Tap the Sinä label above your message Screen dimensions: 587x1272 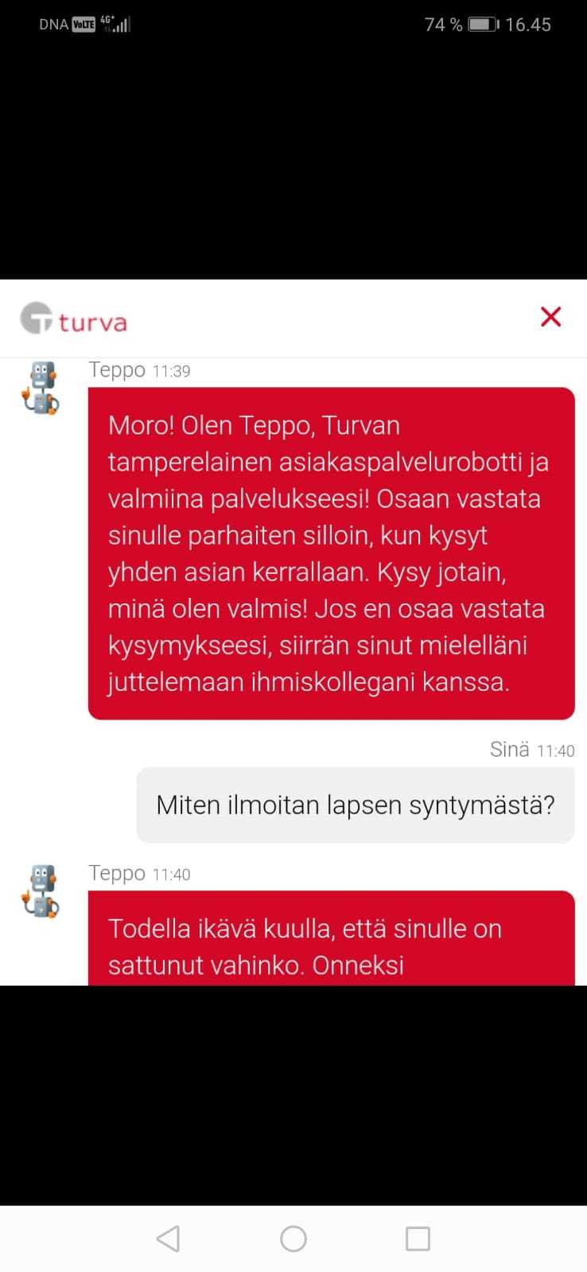point(510,749)
